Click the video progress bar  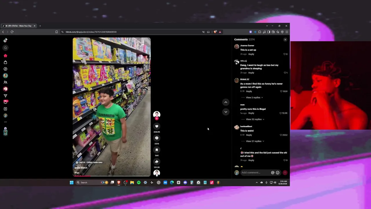112,176
